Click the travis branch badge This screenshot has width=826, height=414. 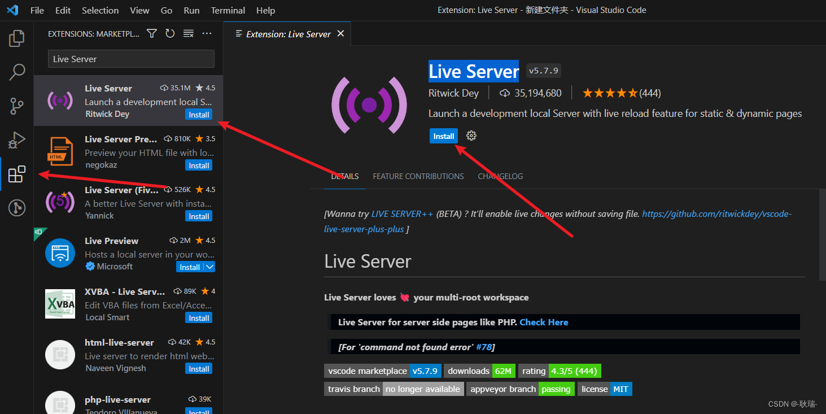pyautogui.click(x=394, y=389)
